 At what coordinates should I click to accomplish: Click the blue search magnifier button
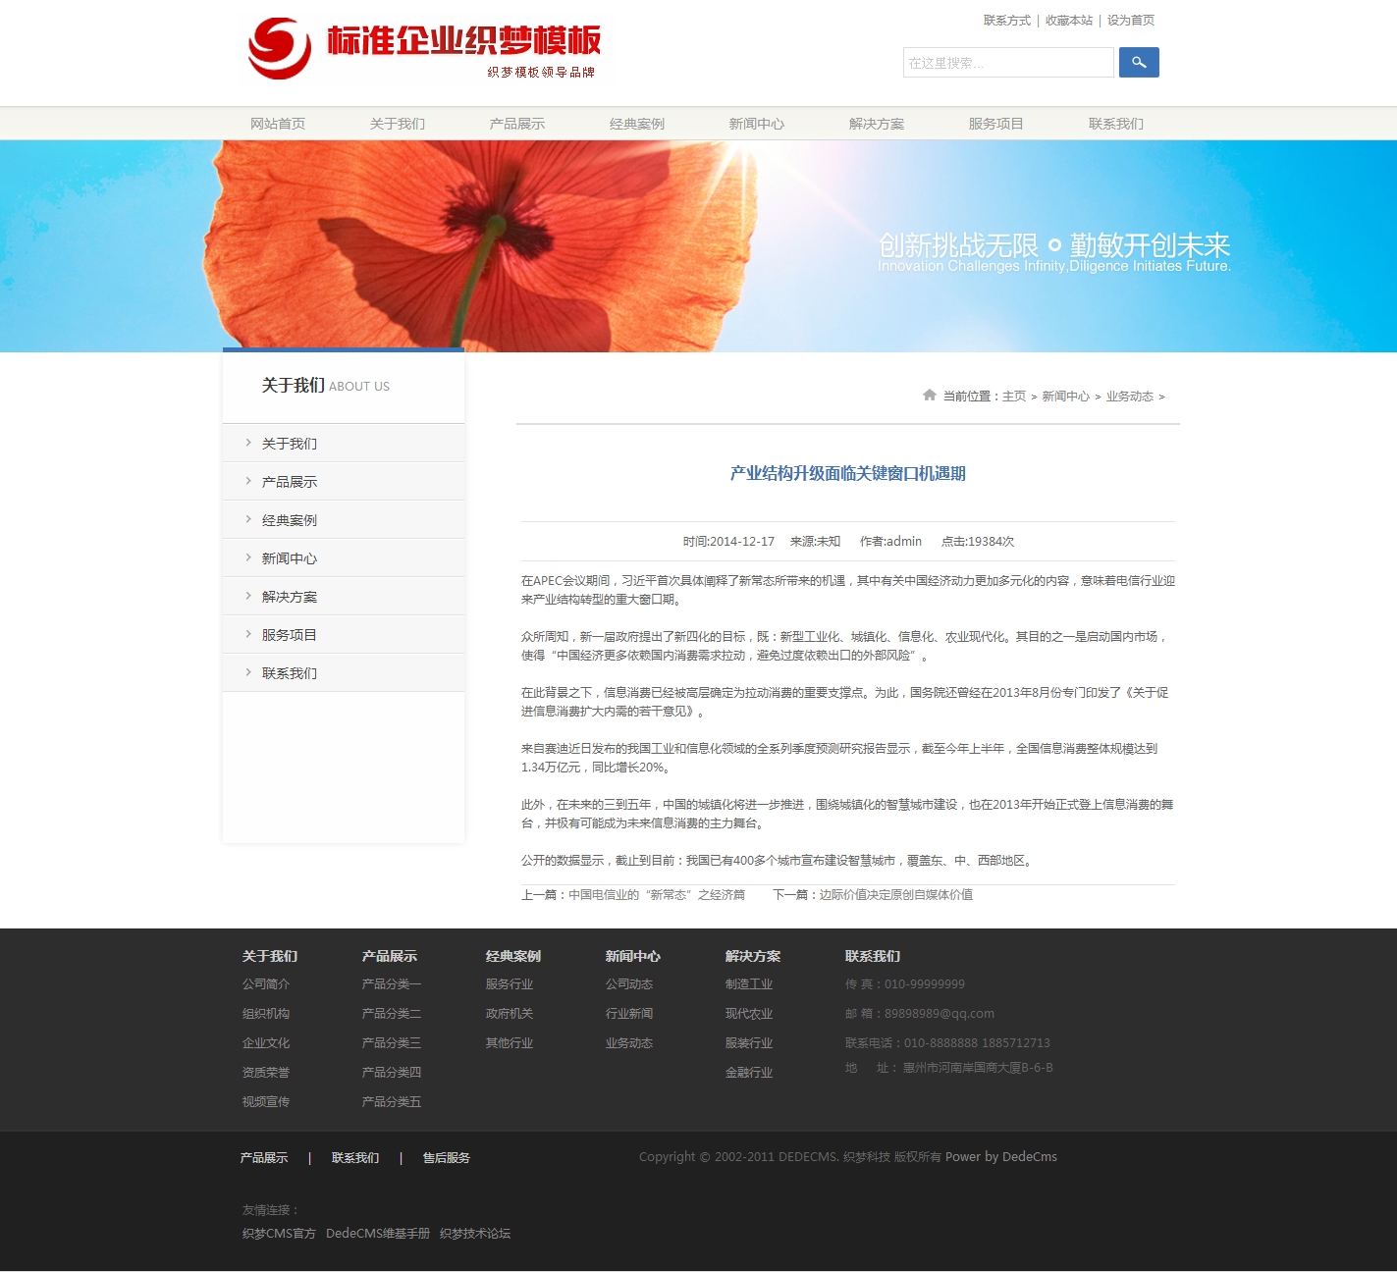tap(1139, 63)
